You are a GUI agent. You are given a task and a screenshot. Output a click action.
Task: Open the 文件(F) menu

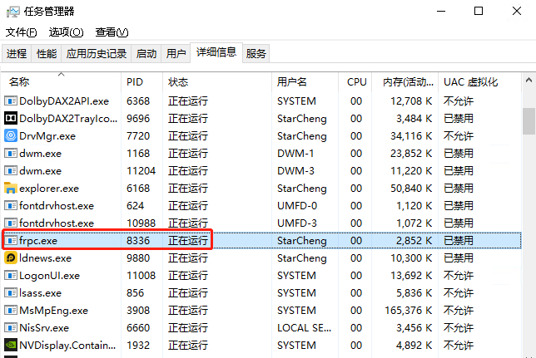coord(22,32)
